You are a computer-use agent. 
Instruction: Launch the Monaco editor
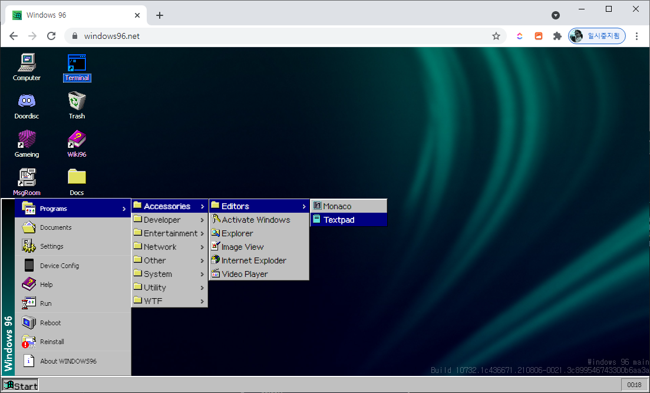349,206
